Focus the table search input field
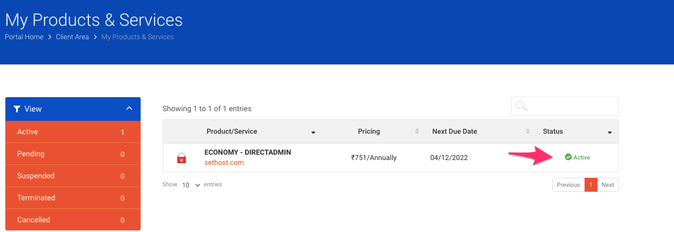The image size is (674, 232). 572,106
